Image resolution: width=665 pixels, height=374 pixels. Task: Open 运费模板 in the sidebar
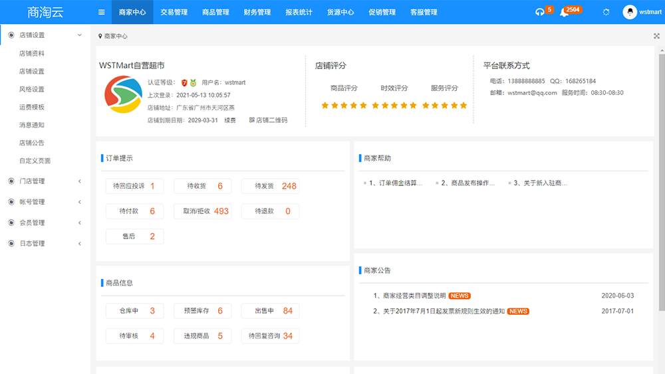pos(32,107)
